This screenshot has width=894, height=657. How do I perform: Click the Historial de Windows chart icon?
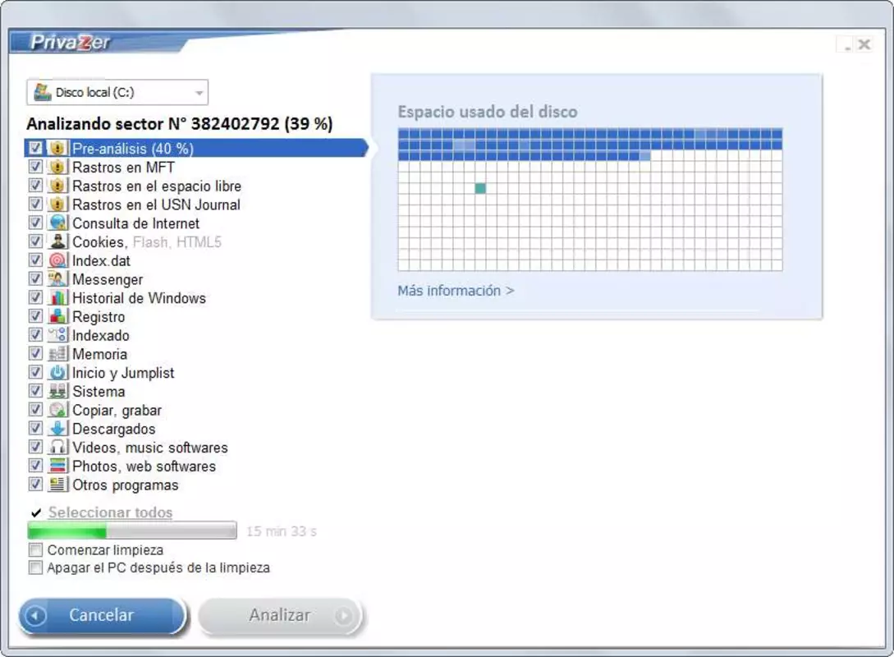(x=57, y=297)
